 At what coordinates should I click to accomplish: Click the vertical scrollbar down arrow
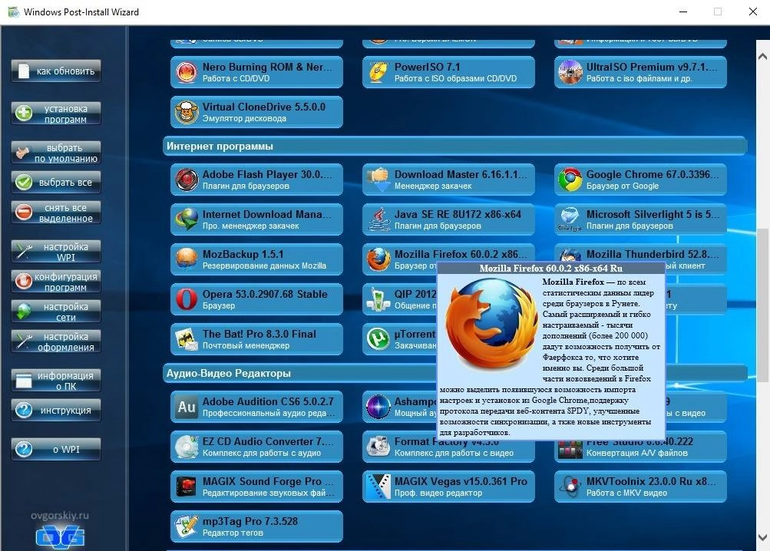pos(762,536)
